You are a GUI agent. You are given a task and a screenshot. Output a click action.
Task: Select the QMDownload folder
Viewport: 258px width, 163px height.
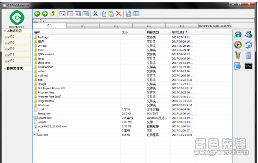click(46, 54)
